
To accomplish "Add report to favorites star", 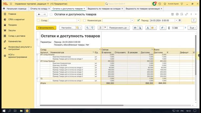I will click(51, 14).
